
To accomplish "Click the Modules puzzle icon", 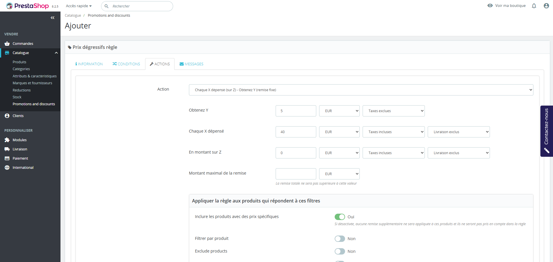I will 7,140.
